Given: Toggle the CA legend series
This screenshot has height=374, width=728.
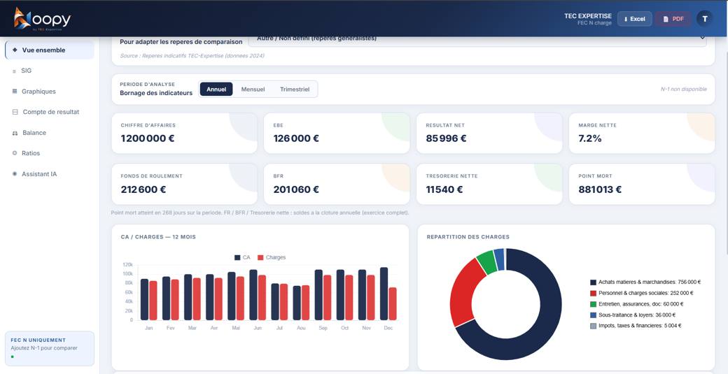Looking at the screenshot, I should coord(242,257).
